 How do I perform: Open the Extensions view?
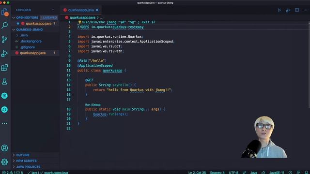[4, 68]
